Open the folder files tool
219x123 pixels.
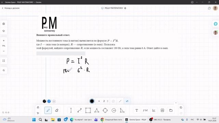point(171,110)
